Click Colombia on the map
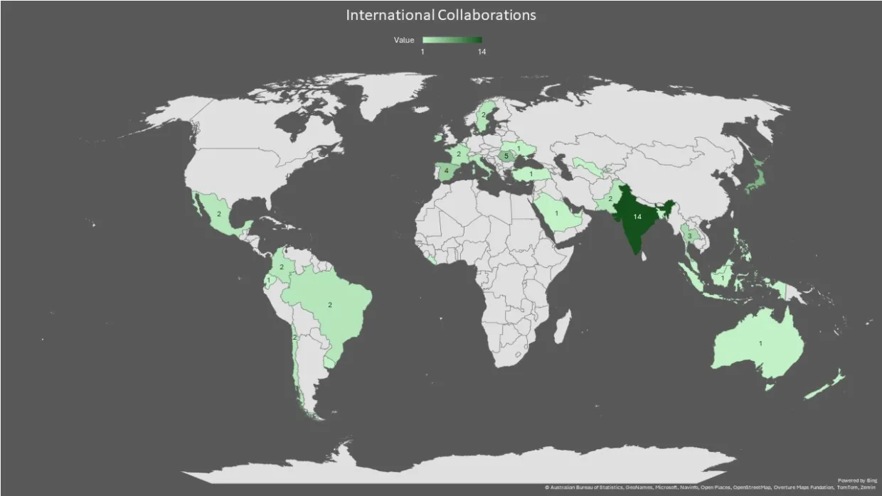Image resolution: width=882 pixels, height=496 pixels. pos(282,268)
